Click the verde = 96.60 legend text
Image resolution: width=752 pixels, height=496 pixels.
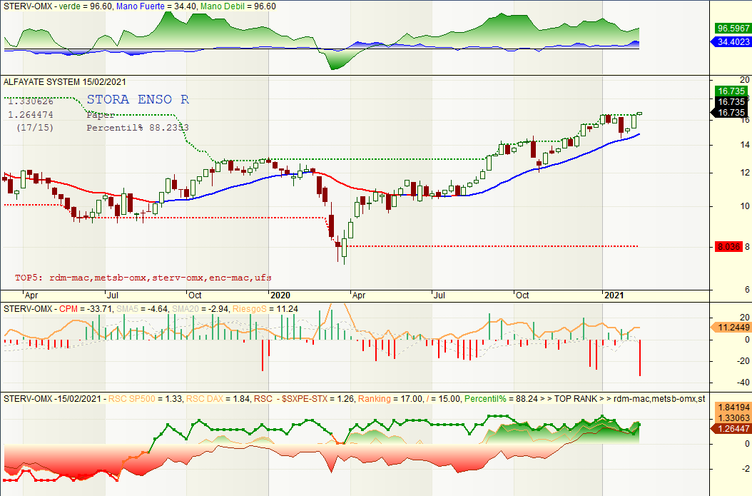(x=85, y=6)
